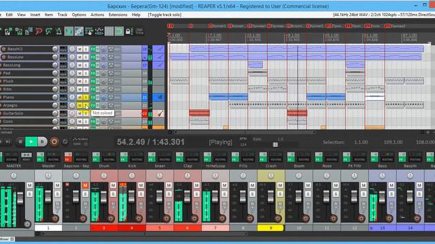Image resolution: width=435 pixels, height=244 pixels.
Task: Solo the BassLow track
Action: [x=86, y=57]
